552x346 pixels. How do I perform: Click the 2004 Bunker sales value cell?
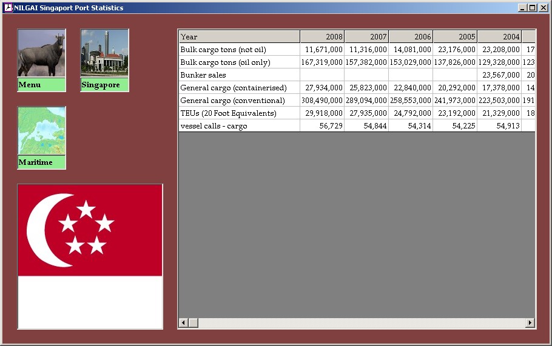499,75
